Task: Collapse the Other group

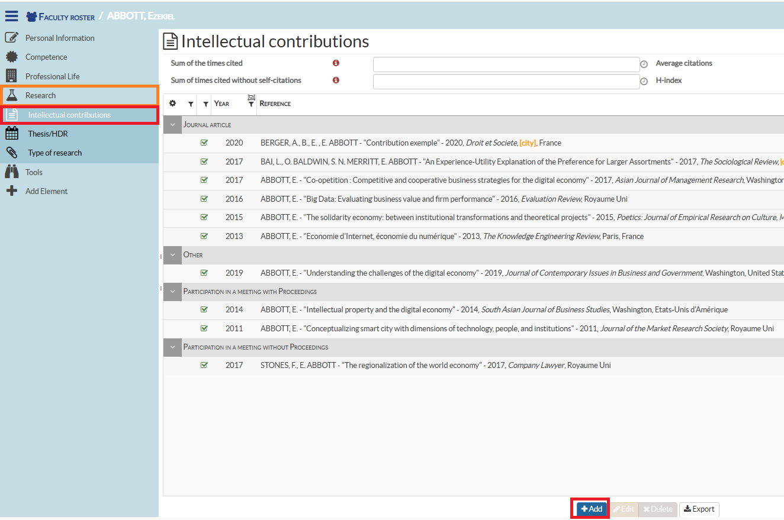Action: 172,254
